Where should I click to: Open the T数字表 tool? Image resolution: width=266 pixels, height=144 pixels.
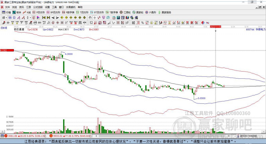point(112,12)
